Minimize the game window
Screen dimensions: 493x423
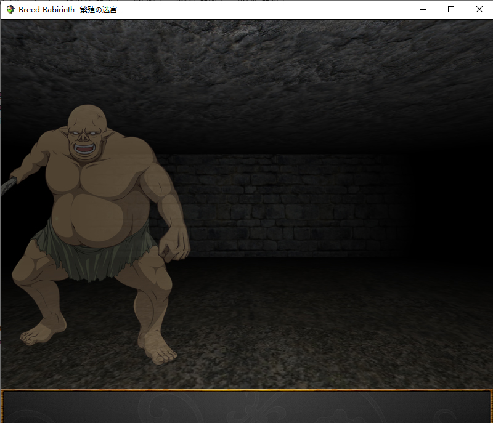423,9
